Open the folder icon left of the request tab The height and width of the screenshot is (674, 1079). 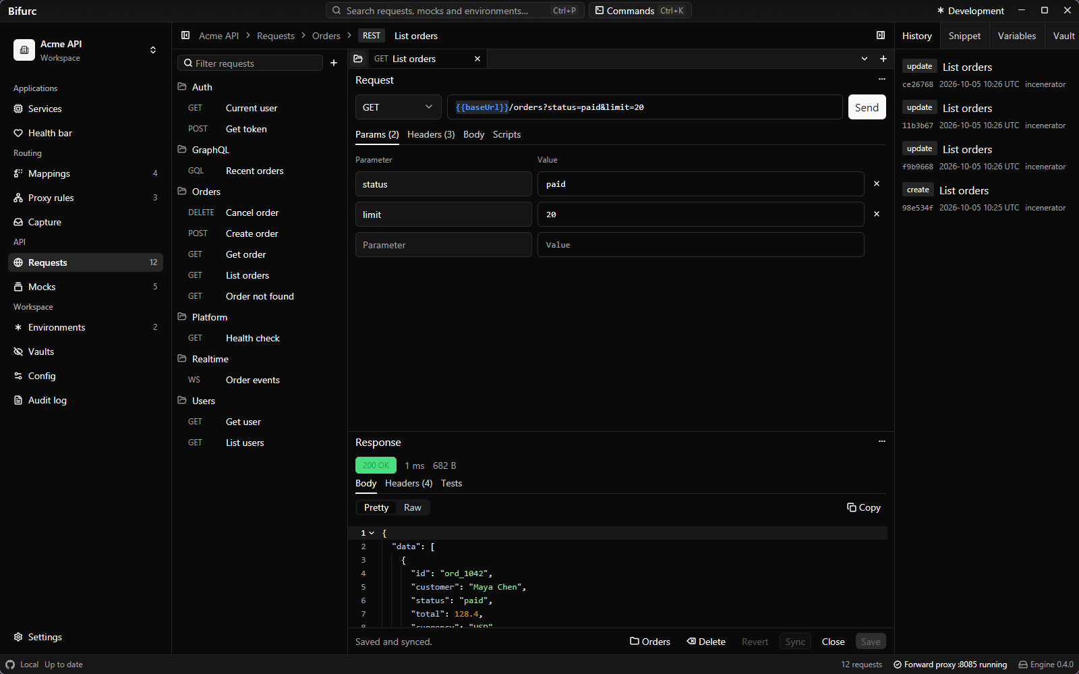358,59
